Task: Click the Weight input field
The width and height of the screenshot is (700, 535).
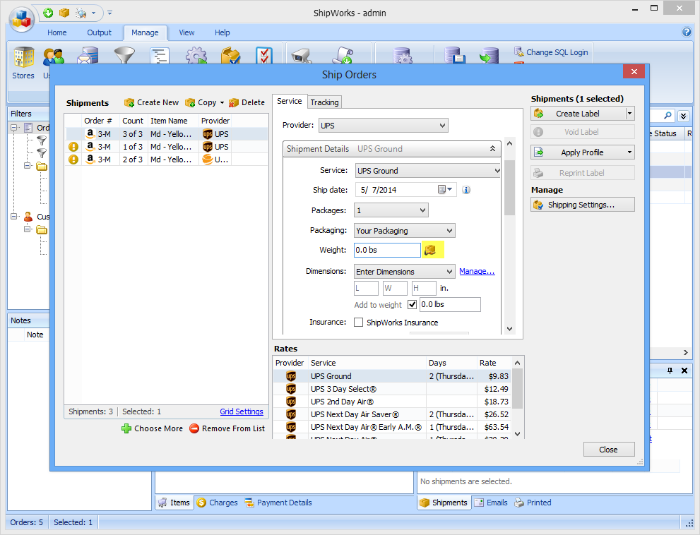Action: [387, 250]
